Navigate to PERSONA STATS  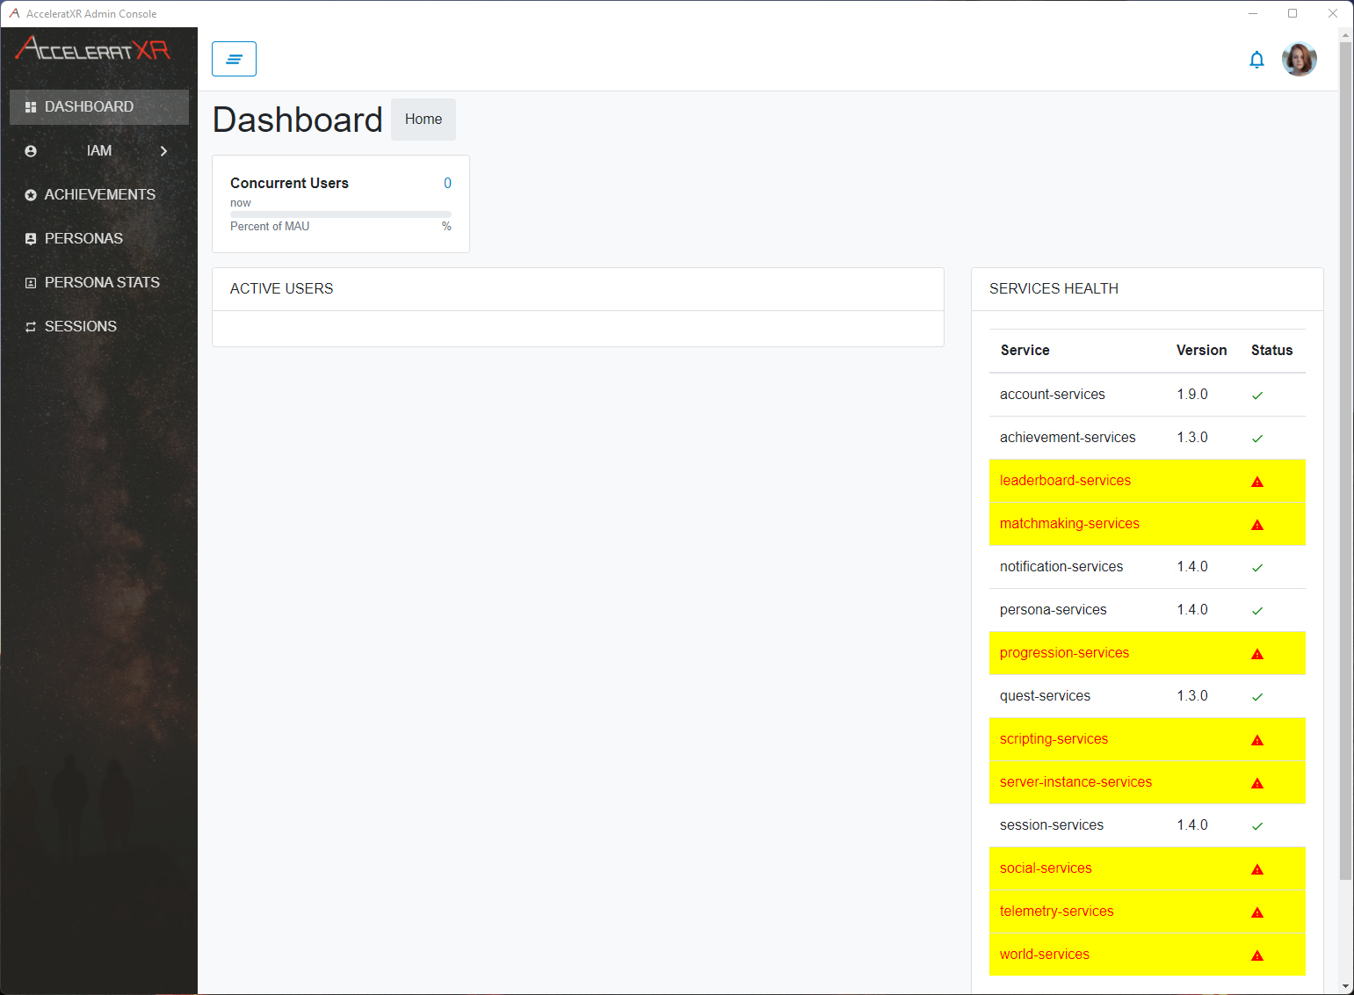point(99,283)
